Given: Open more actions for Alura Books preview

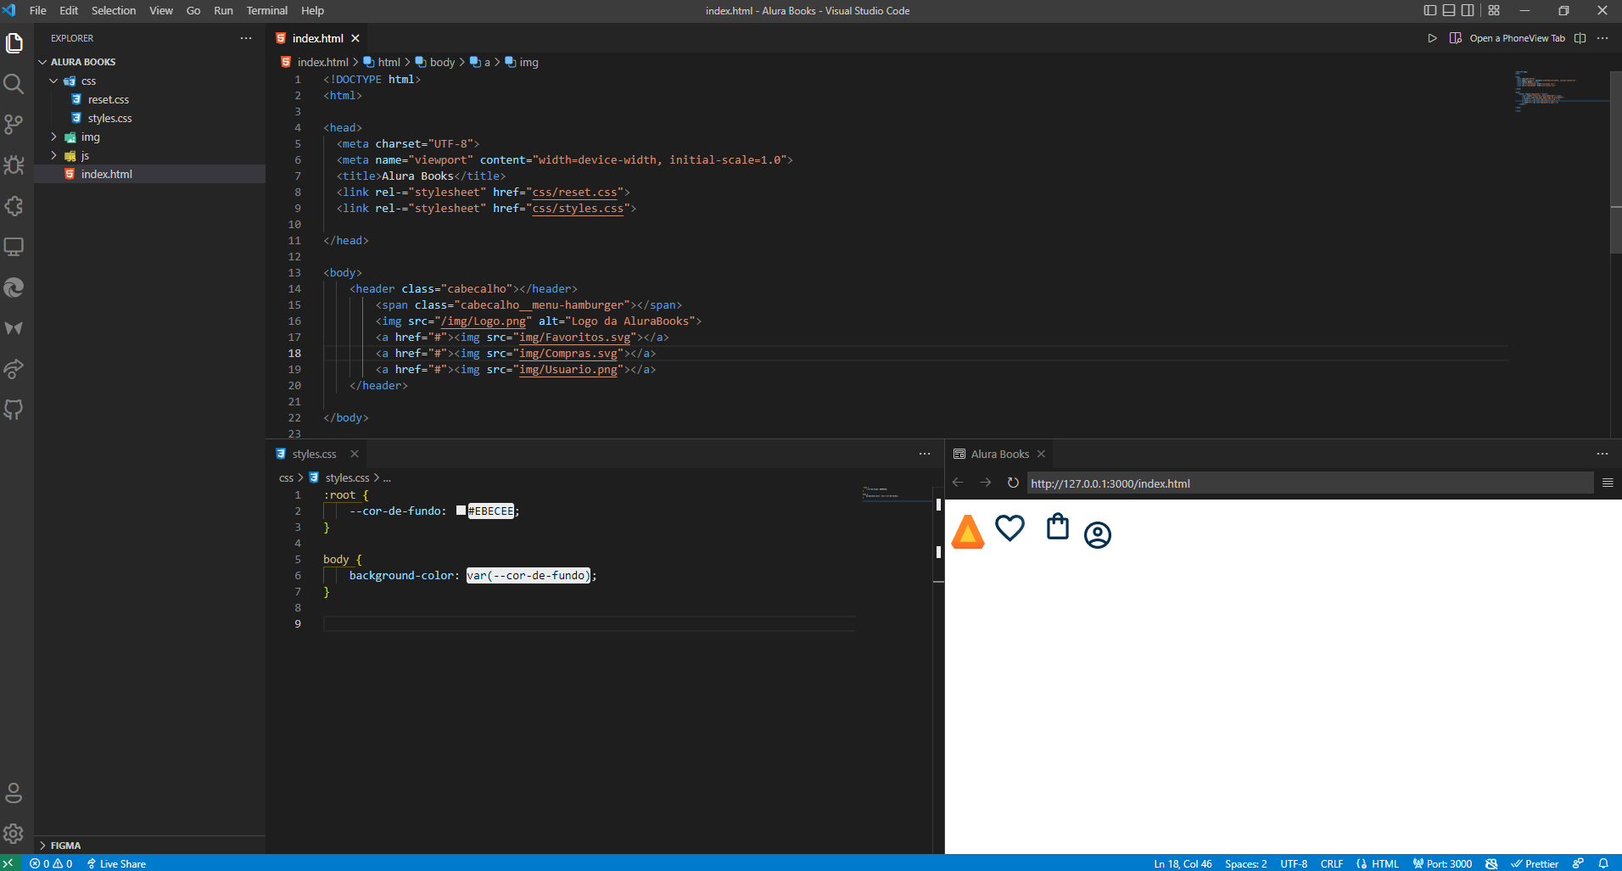Looking at the screenshot, I should tap(1602, 454).
